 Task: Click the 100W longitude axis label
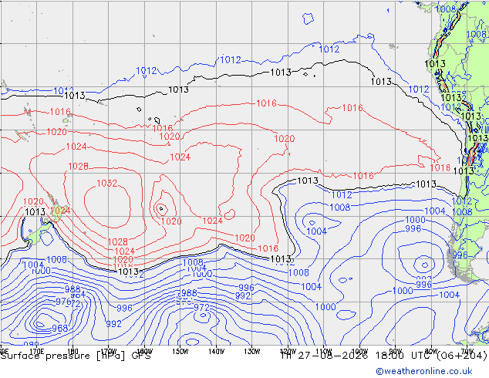(359, 352)
